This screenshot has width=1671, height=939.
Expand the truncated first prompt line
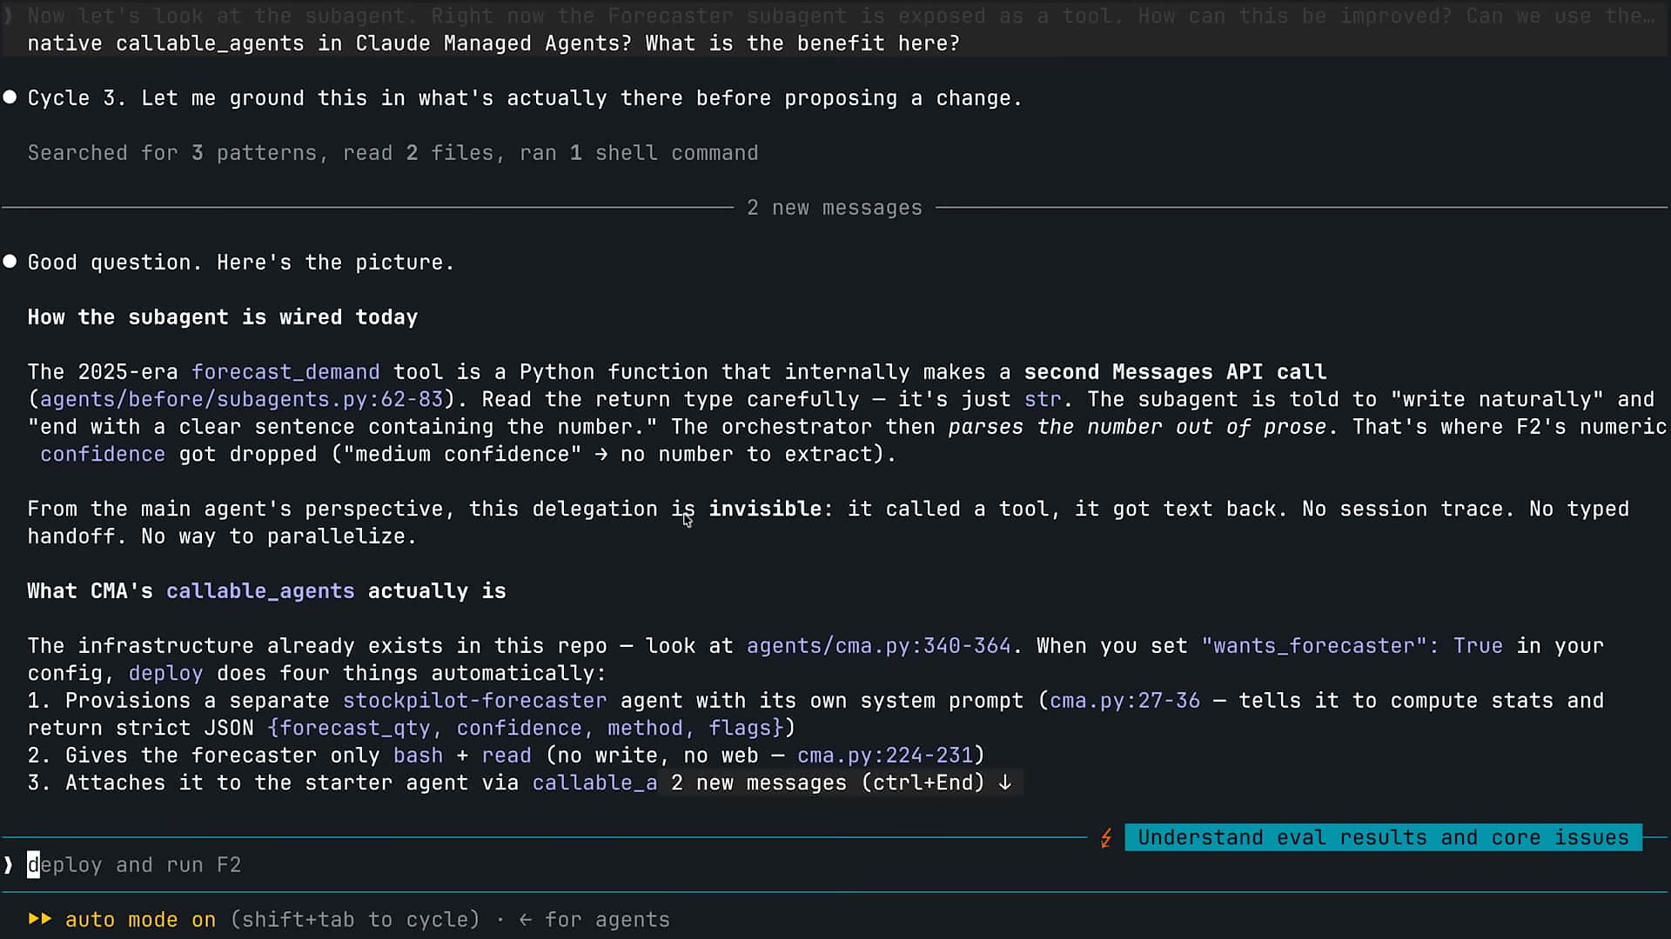[x=841, y=16]
